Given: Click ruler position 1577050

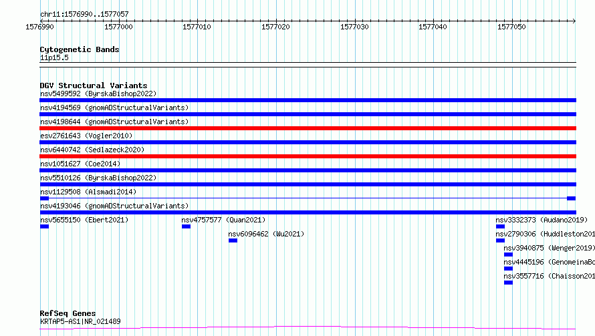Looking at the screenshot, I should [511, 27].
